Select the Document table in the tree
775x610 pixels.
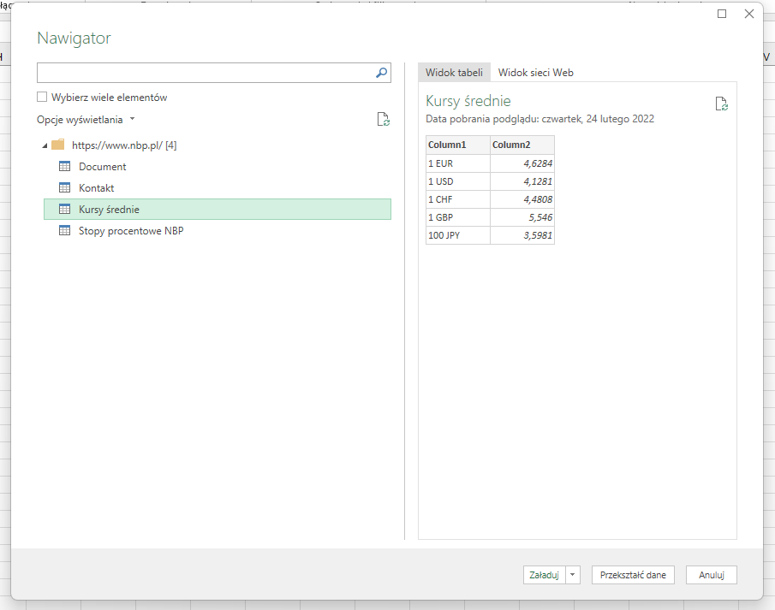click(101, 166)
